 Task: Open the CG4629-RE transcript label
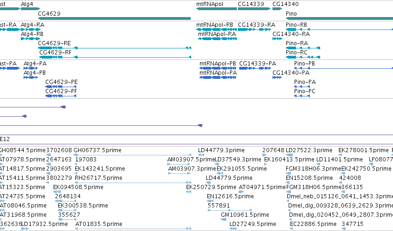54,43
